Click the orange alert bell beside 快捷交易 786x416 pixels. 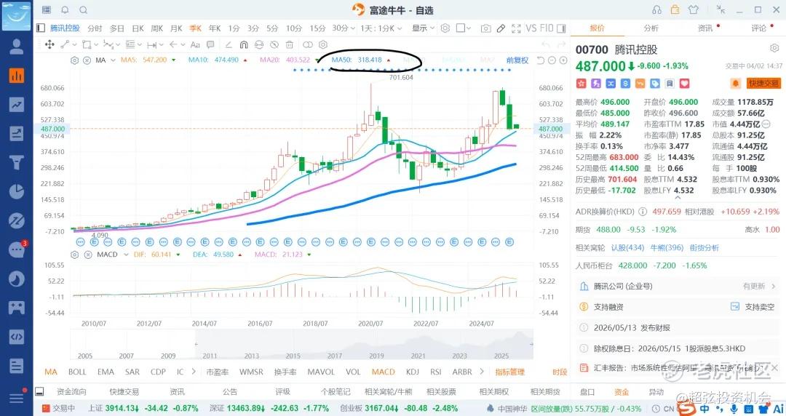click(735, 83)
